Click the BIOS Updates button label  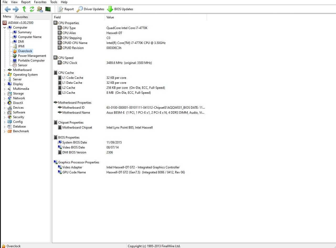pyautogui.click(x=124, y=9)
